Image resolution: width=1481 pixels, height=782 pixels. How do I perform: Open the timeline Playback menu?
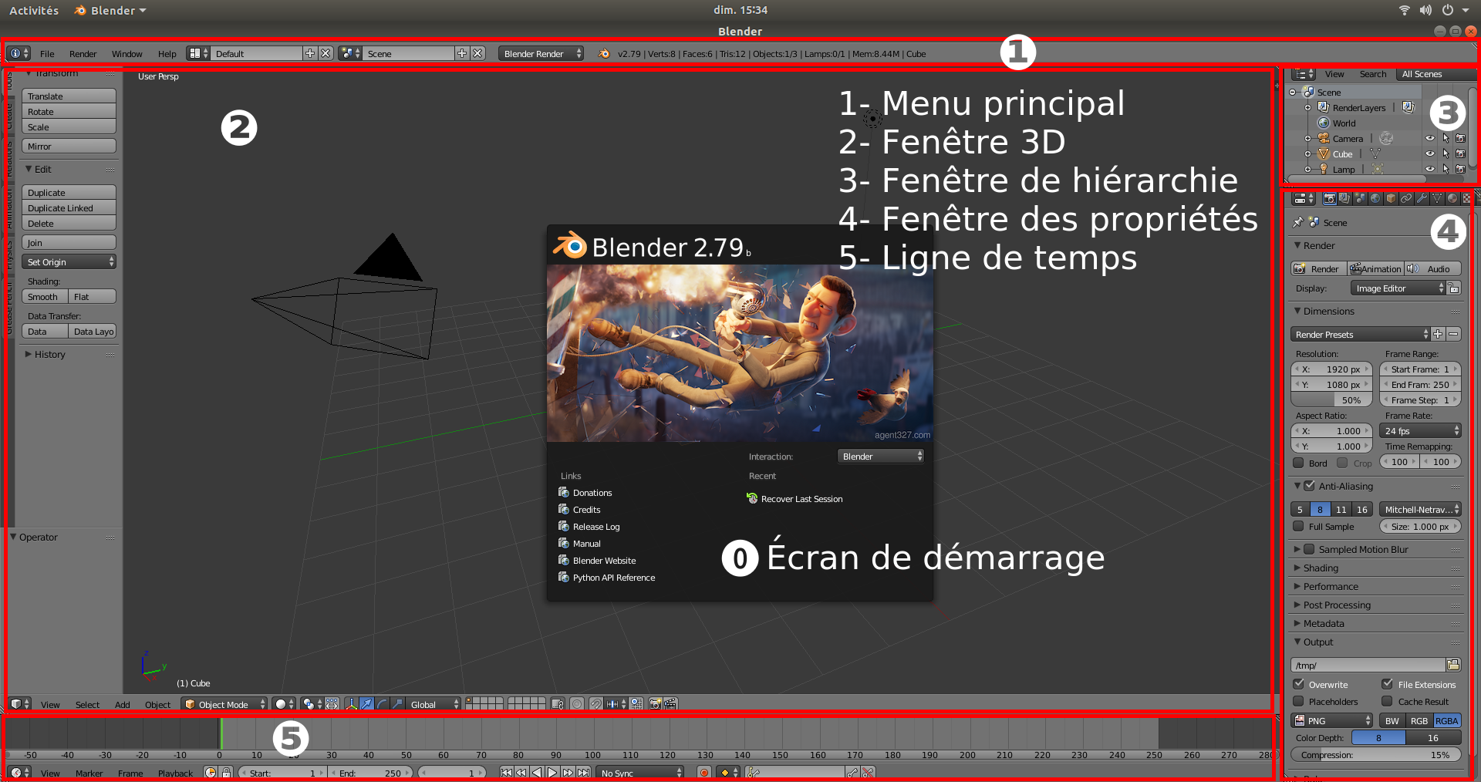click(x=175, y=774)
